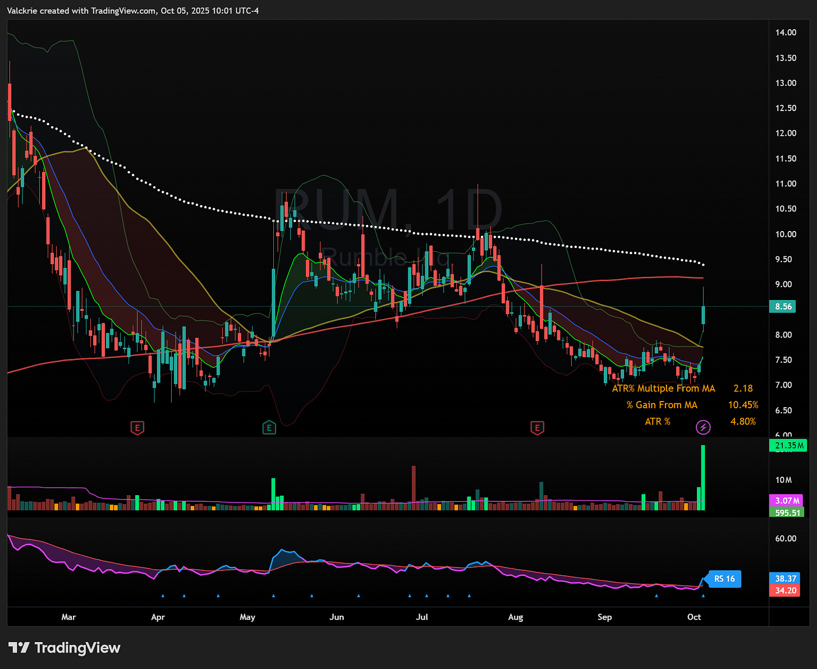Click the 12.00 price axis label
817x669 pixels.
pyautogui.click(x=786, y=133)
